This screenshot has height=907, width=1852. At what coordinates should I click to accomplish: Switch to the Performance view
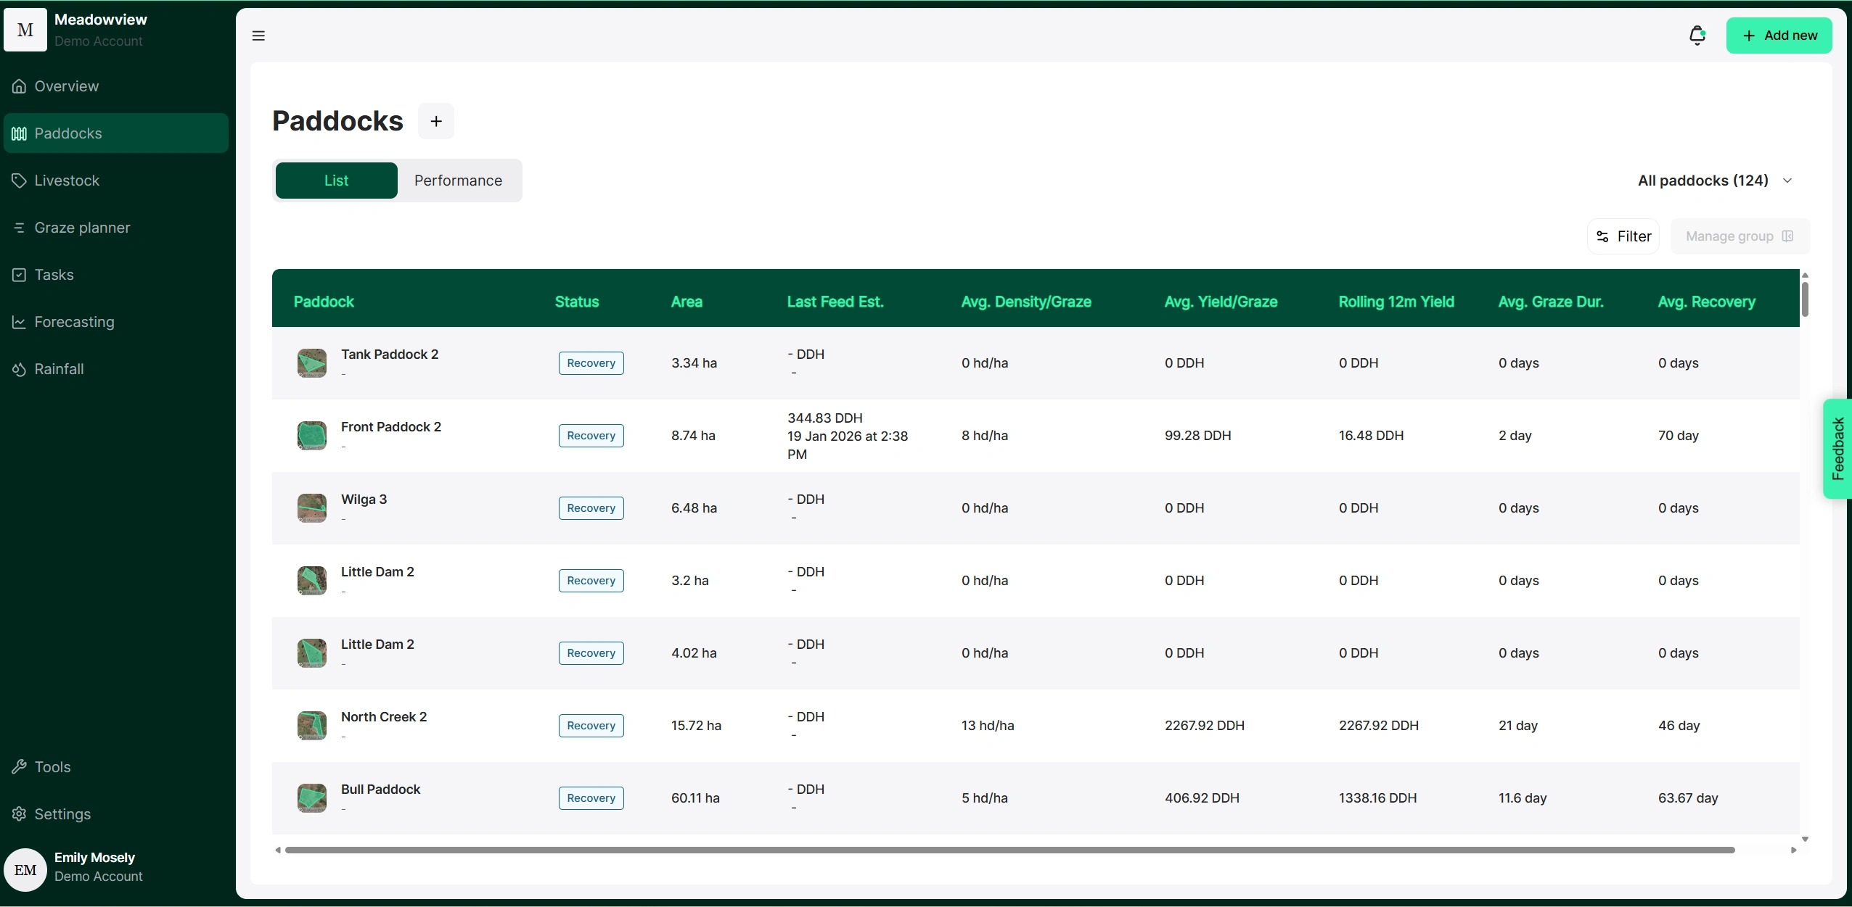458,181
